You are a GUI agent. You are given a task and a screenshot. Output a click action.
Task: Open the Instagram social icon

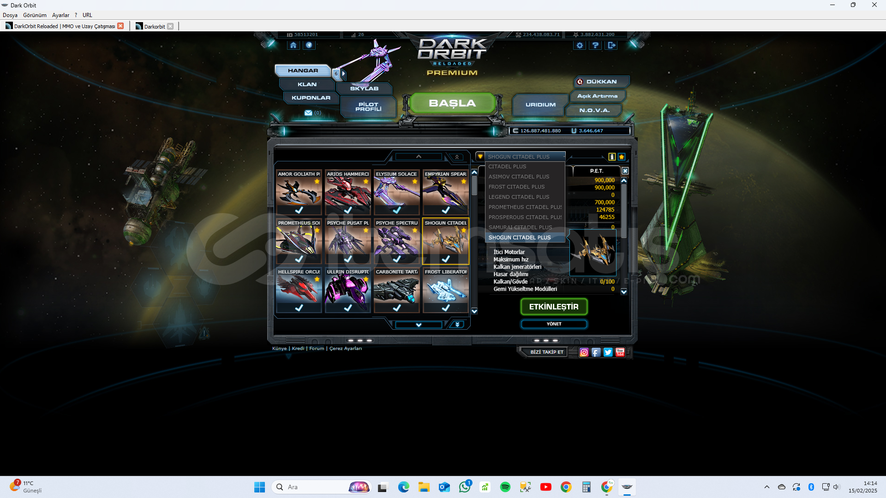tap(584, 352)
